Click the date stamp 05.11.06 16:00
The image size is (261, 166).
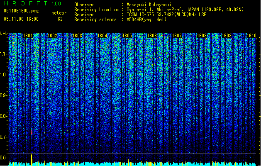(21, 19)
